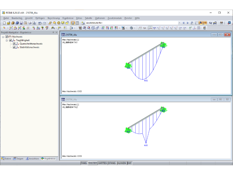This screenshot has width=233, height=175.
Task: Open the Bearbeiten menu
Action: point(17,18)
